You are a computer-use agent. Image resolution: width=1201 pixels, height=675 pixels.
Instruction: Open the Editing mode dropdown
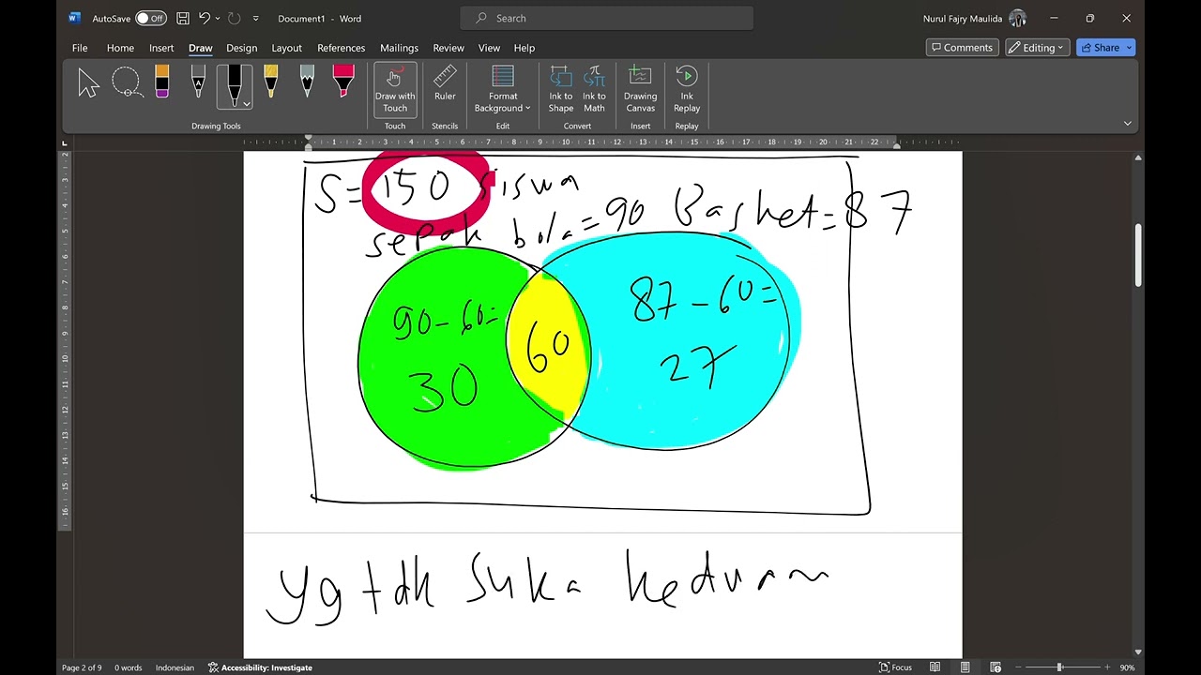point(1039,48)
